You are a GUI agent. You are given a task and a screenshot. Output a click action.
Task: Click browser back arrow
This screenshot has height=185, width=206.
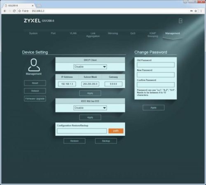[x=5, y=11]
